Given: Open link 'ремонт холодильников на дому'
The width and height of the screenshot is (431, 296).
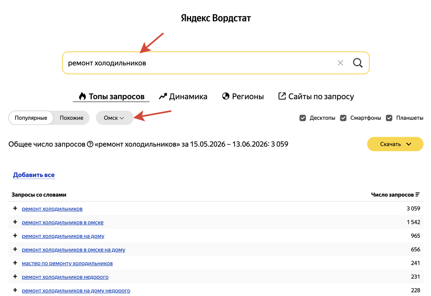Looking at the screenshot, I should click(x=63, y=236).
